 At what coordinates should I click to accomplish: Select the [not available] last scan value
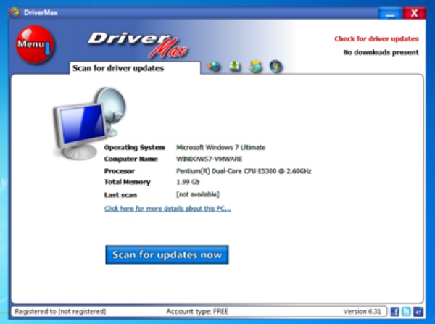[x=198, y=194]
